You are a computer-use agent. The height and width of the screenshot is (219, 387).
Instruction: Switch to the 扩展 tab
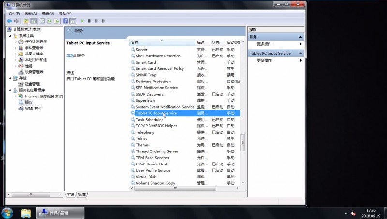71,194
